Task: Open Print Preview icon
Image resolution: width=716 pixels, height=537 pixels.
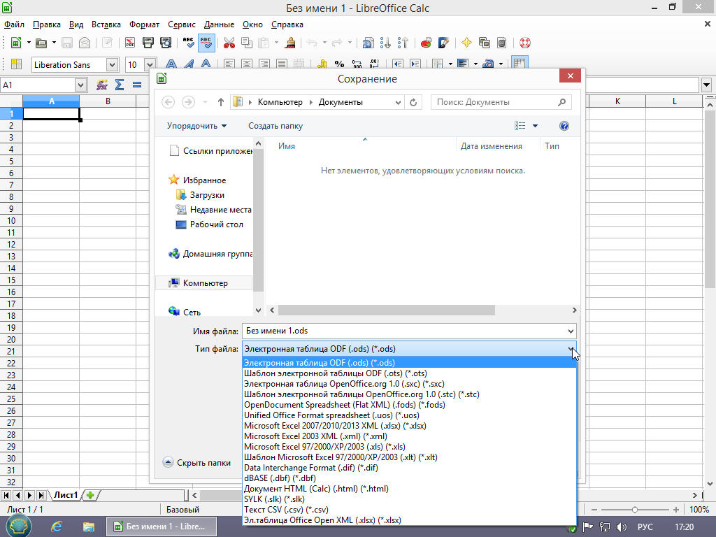Action: 166,43
